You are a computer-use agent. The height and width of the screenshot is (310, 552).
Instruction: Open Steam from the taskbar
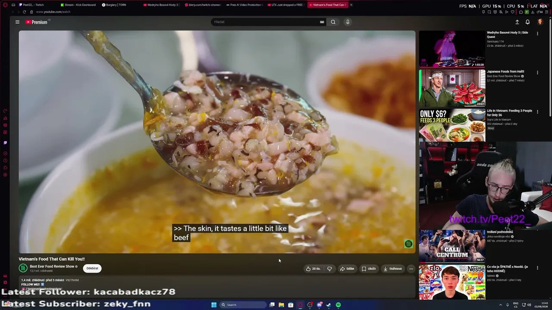click(329, 305)
